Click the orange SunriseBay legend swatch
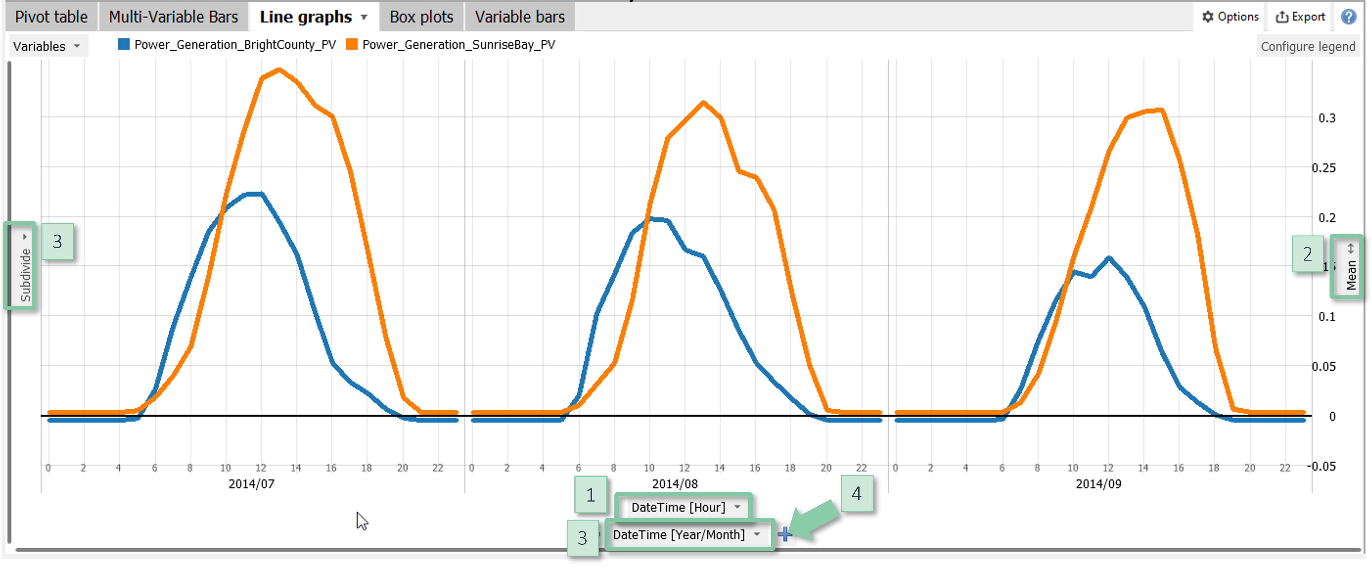Viewport: 1372px width, 572px height. pos(352,44)
